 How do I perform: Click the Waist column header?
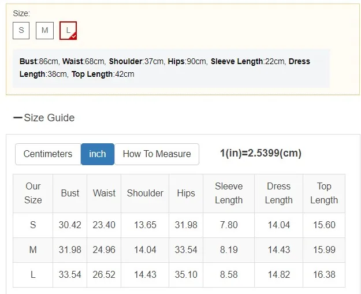[x=104, y=193]
